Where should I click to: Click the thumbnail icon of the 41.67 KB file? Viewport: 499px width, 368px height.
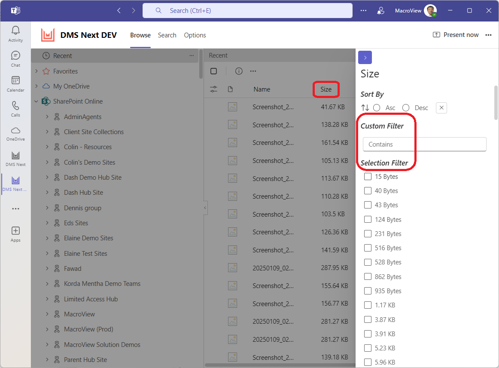(233, 107)
